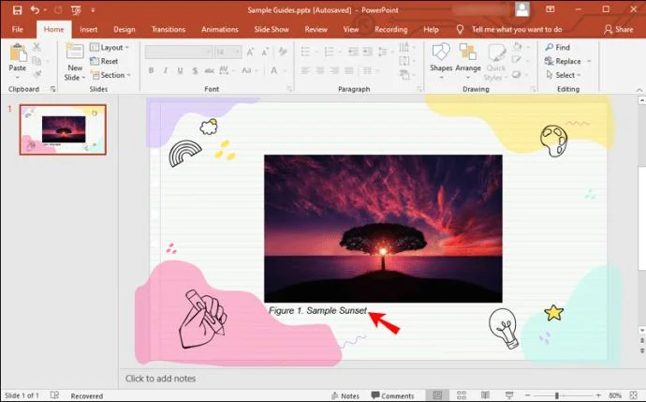Switch to Slide Sorter view icon

[462, 395]
